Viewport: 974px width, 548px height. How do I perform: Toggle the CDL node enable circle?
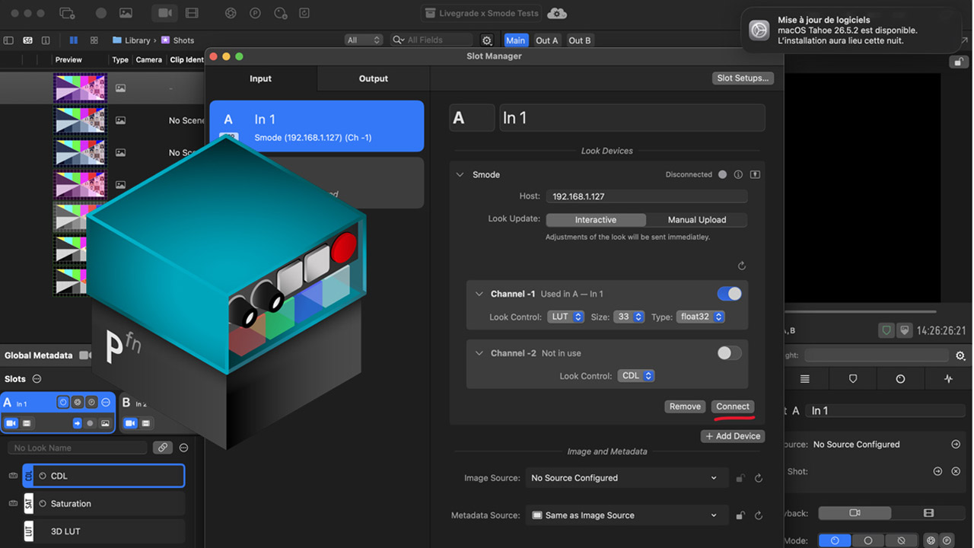point(43,476)
